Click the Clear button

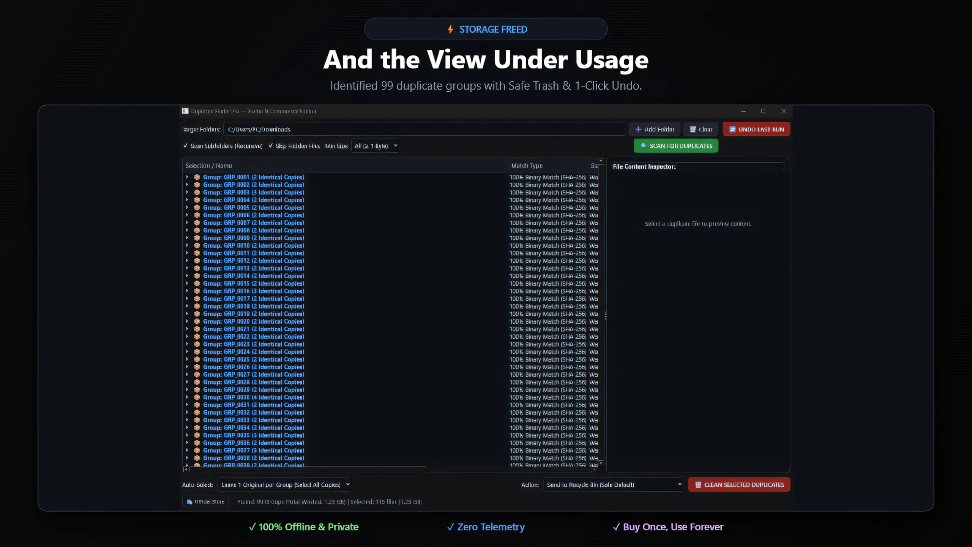701,129
